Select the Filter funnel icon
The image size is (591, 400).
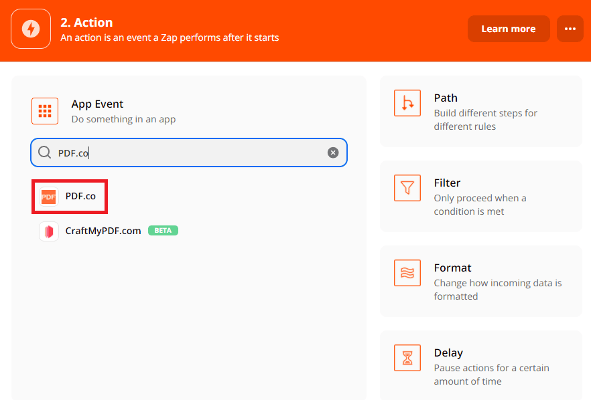pyautogui.click(x=407, y=188)
